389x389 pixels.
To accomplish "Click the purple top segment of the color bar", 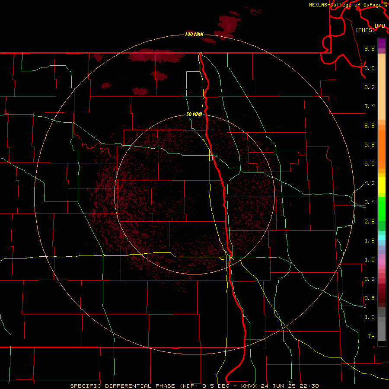I will (382, 43).
